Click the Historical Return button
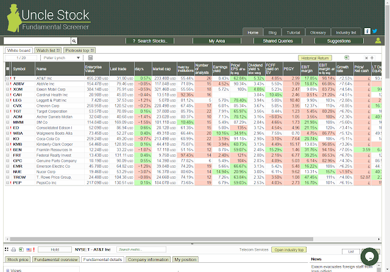The width and height of the screenshot is (390, 272). coord(315,58)
